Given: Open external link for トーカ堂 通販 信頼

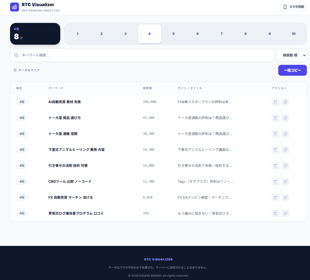Looking at the screenshot, I should [x=285, y=134].
